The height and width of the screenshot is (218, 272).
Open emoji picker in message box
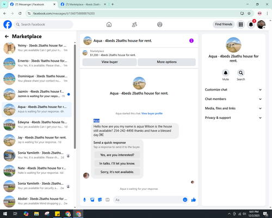185,200
